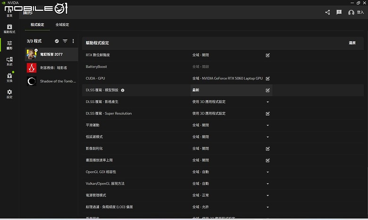Screen dimensions: 368x220
Task: Click the share icon in header
Action: click(x=327, y=12)
